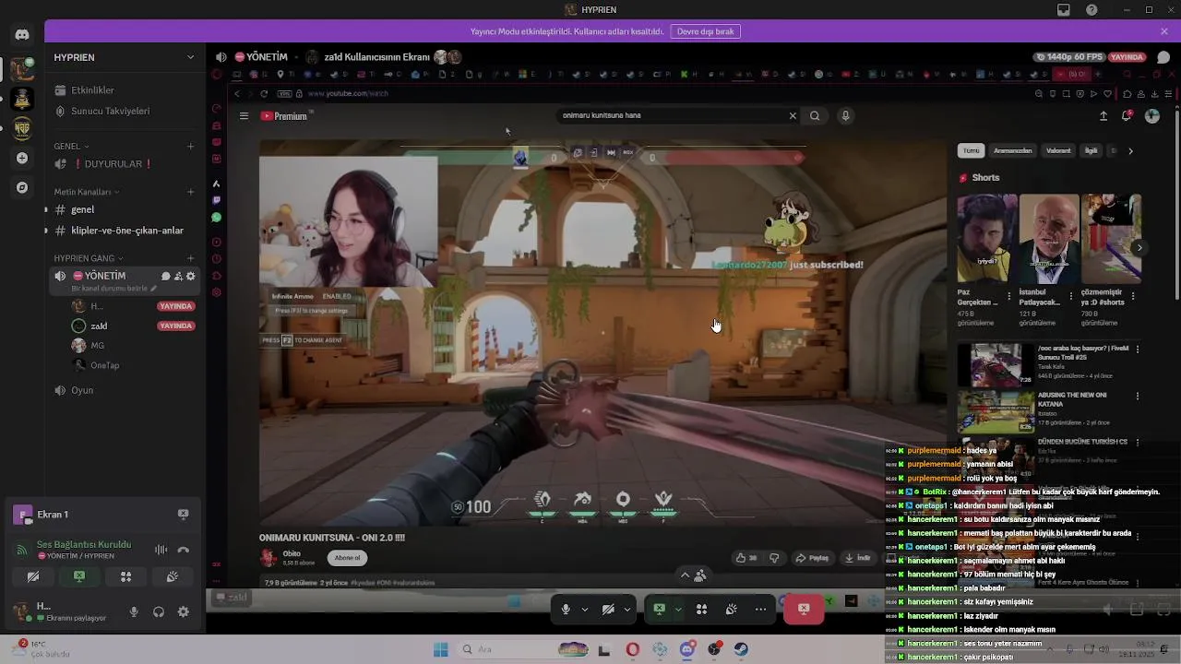Launch Steam from the taskbar
1181x664 pixels.
pyautogui.click(x=741, y=649)
